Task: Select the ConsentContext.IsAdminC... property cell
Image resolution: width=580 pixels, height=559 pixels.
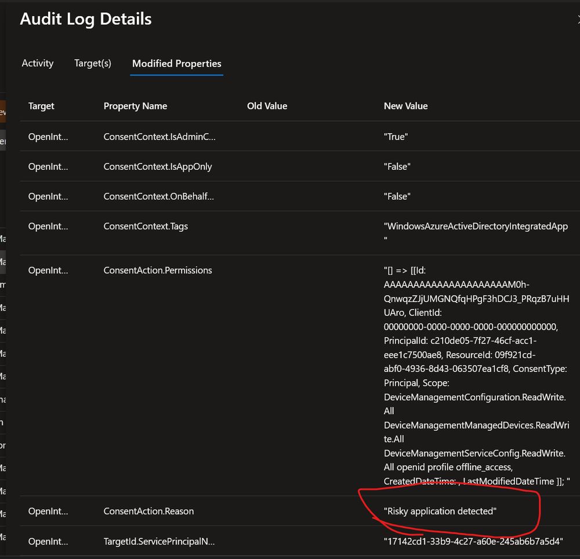Action: click(159, 137)
